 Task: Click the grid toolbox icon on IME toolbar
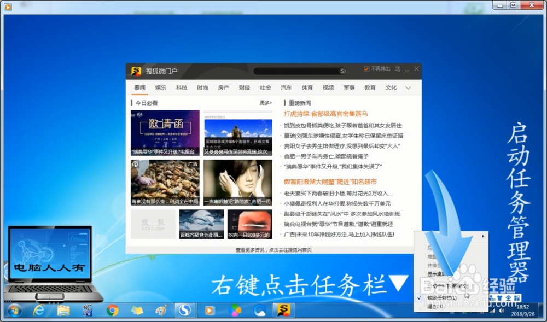517,298
